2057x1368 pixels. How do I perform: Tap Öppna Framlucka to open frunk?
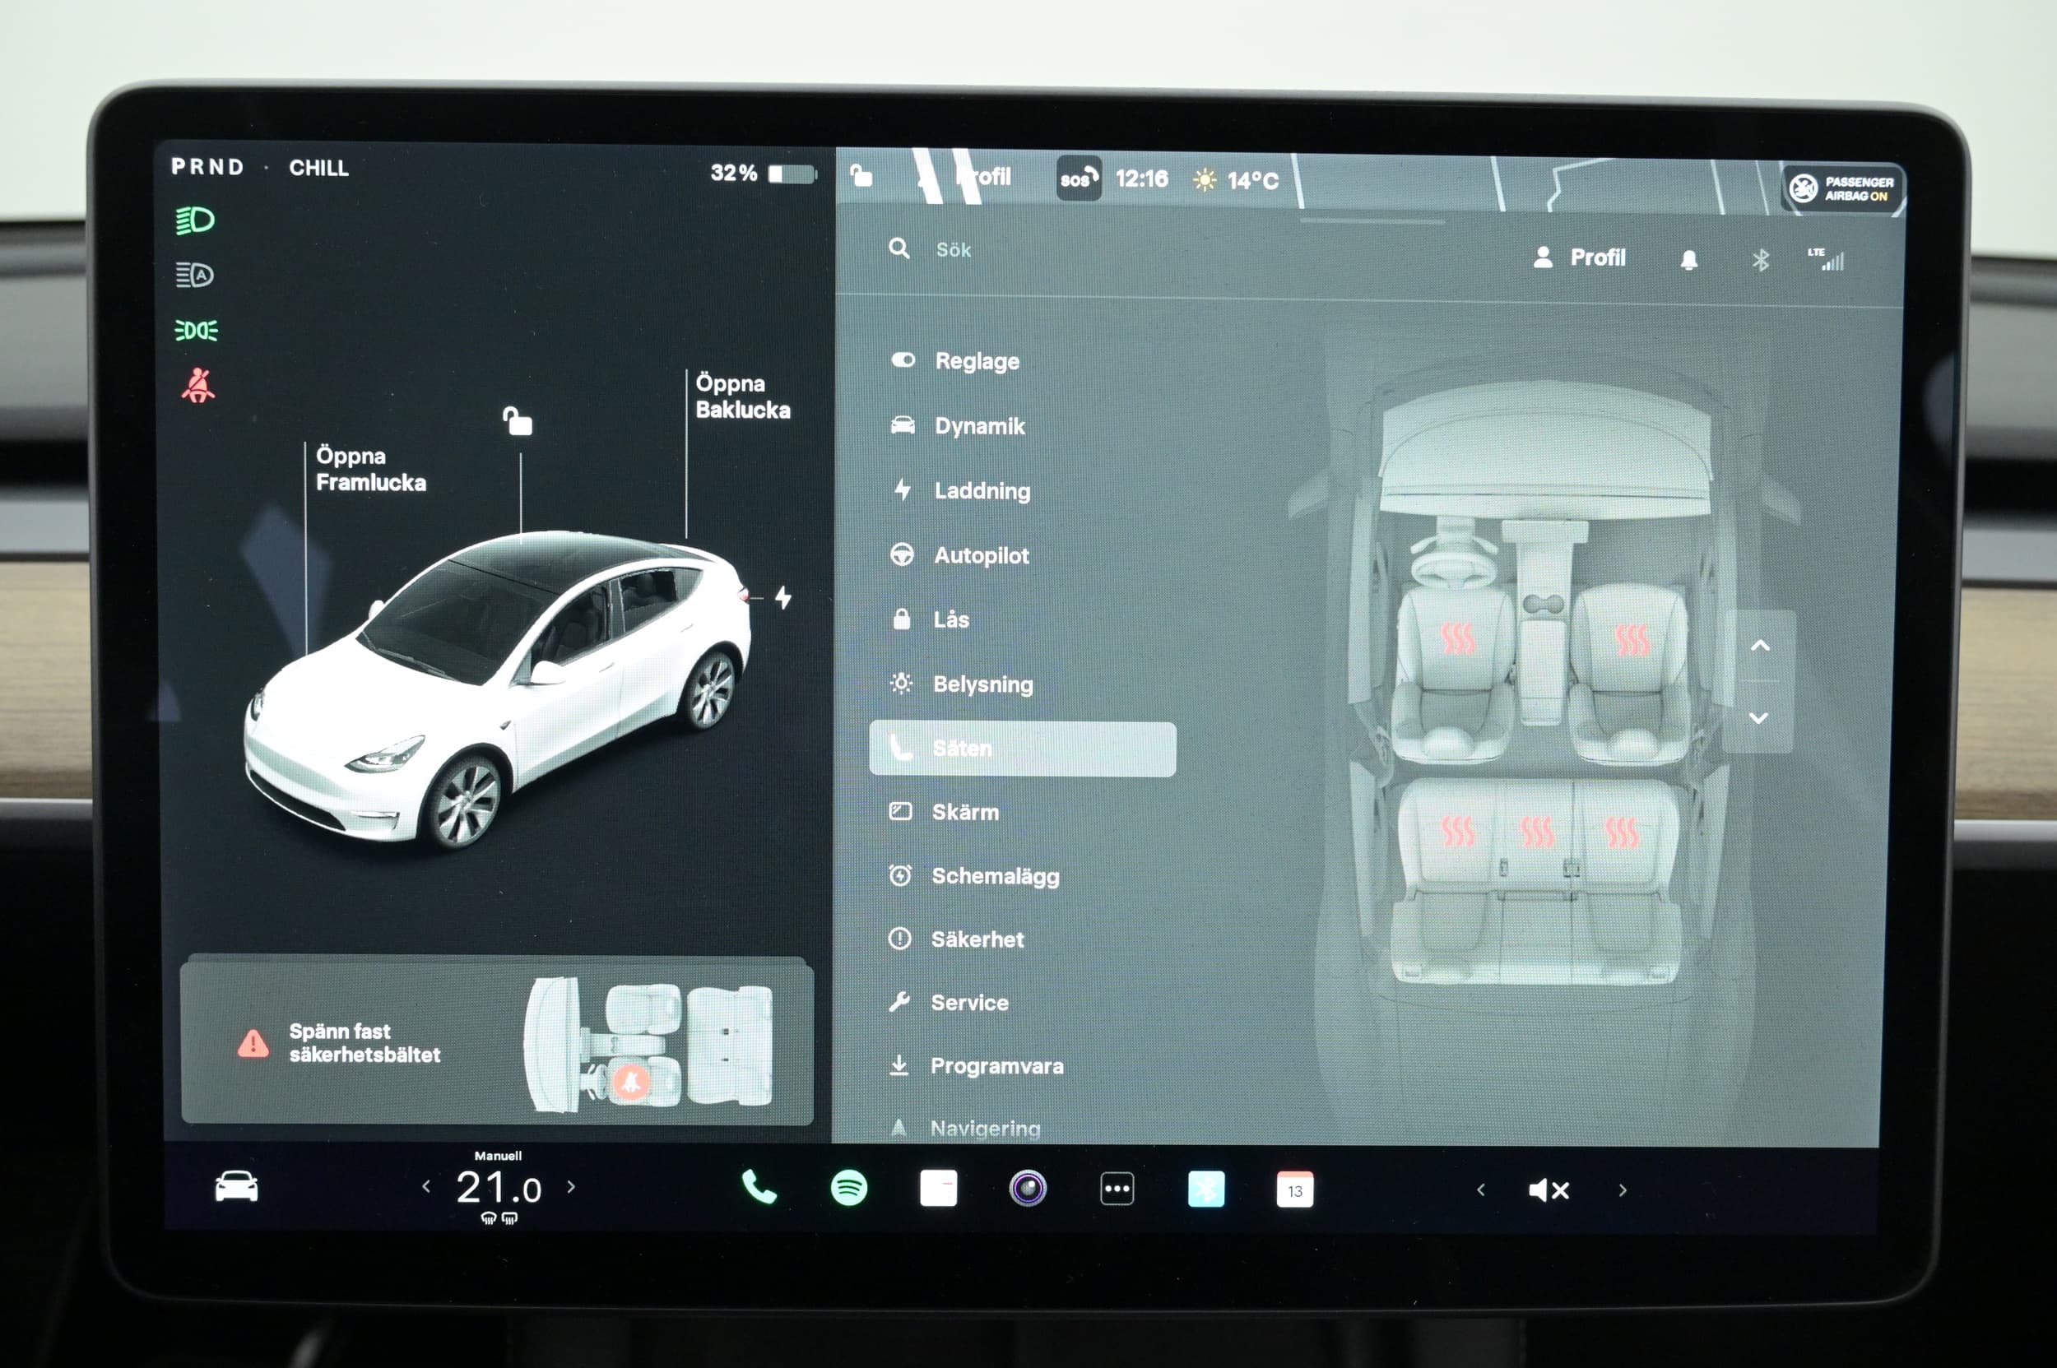pos(370,469)
